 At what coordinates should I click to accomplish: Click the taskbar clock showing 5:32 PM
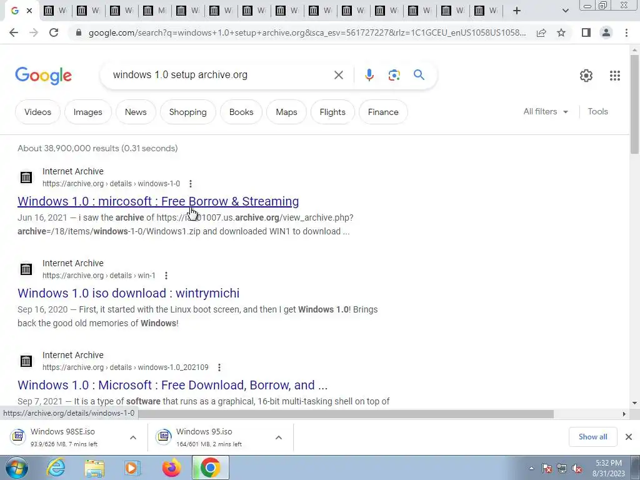(608, 468)
